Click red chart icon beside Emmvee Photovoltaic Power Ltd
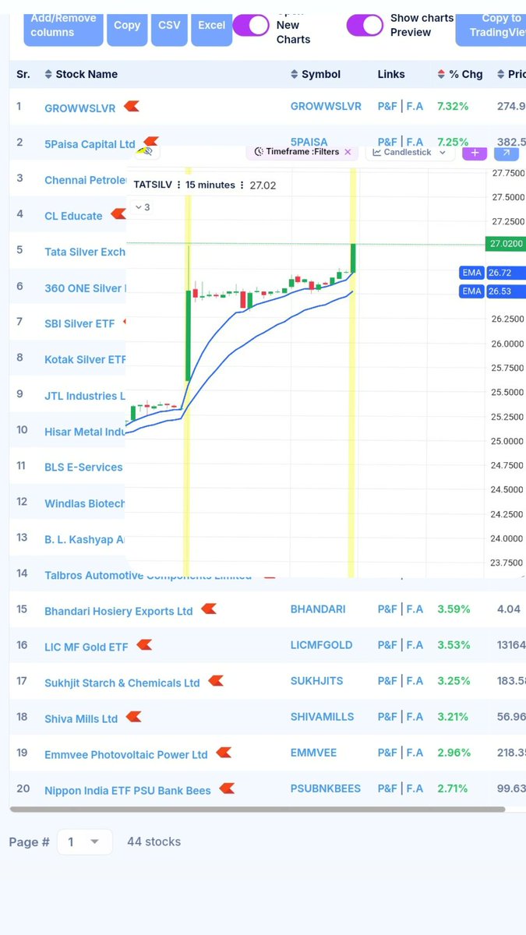This screenshot has height=935, width=526. pyautogui.click(x=224, y=753)
